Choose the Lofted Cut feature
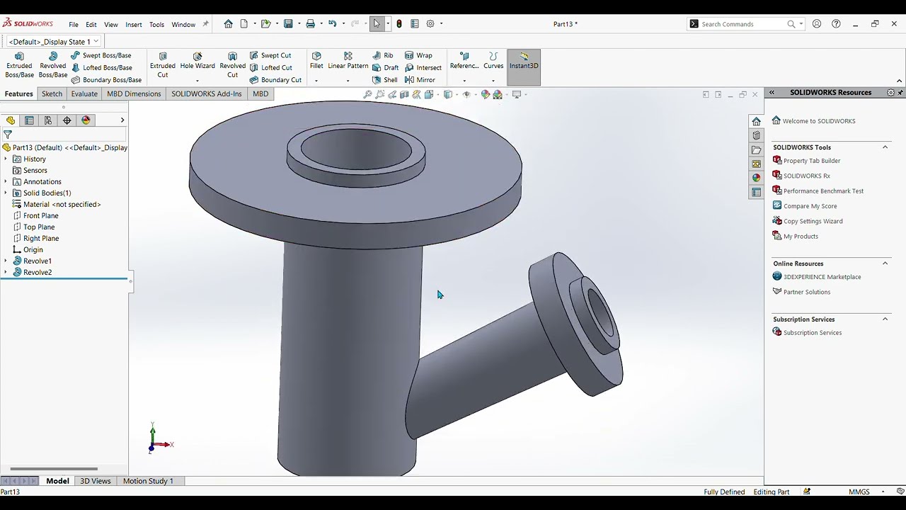 click(270, 67)
